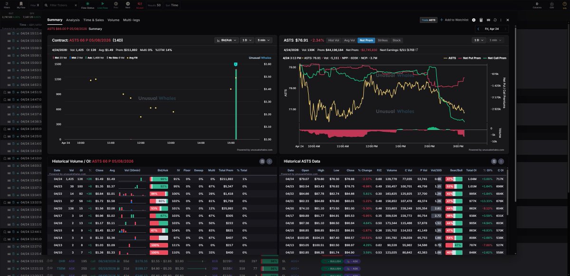Open the Info help icon
This screenshot has height=276, width=570.
tap(564, 5)
